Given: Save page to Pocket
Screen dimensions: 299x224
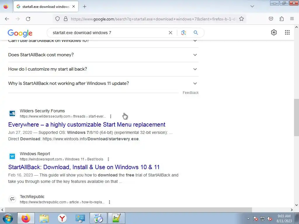Looking at the screenshot, I should tap(271, 19).
